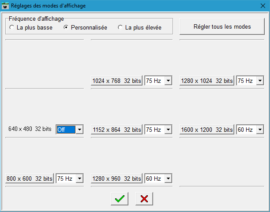The width and height of the screenshot is (270, 212).
Task: Select 'La plus basse' frequency option
Action: coord(11,27)
